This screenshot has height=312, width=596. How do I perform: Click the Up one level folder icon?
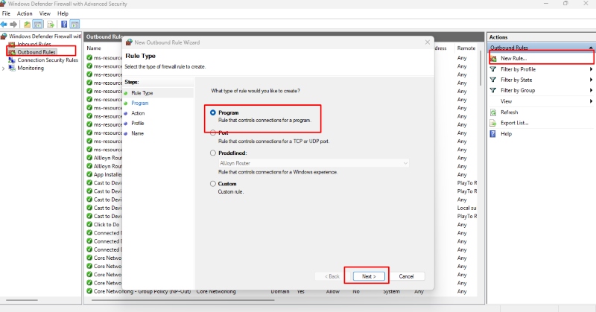28,24
